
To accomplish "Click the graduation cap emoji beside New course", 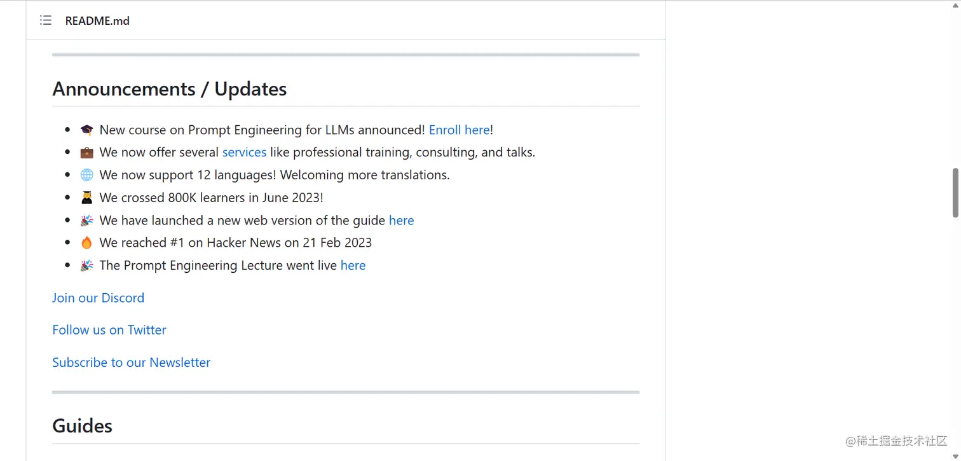I will pyautogui.click(x=86, y=130).
